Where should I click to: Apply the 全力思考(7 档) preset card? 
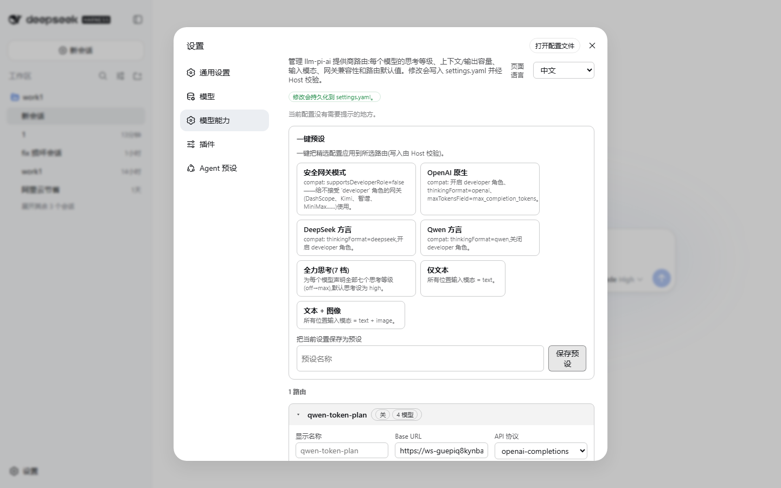click(356, 278)
